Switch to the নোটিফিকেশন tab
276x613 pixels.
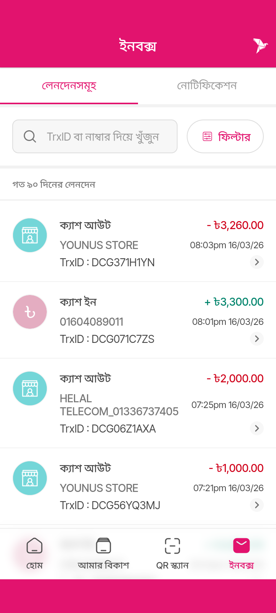[x=207, y=86]
